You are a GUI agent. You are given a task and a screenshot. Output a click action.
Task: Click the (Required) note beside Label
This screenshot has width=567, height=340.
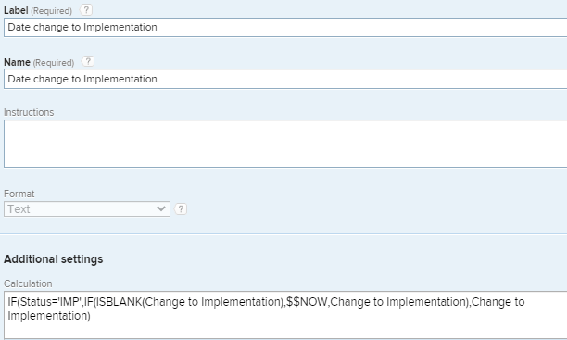click(x=51, y=11)
